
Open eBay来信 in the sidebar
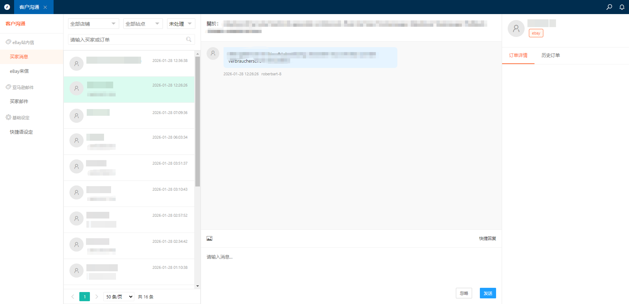click(x=19, y=71)
